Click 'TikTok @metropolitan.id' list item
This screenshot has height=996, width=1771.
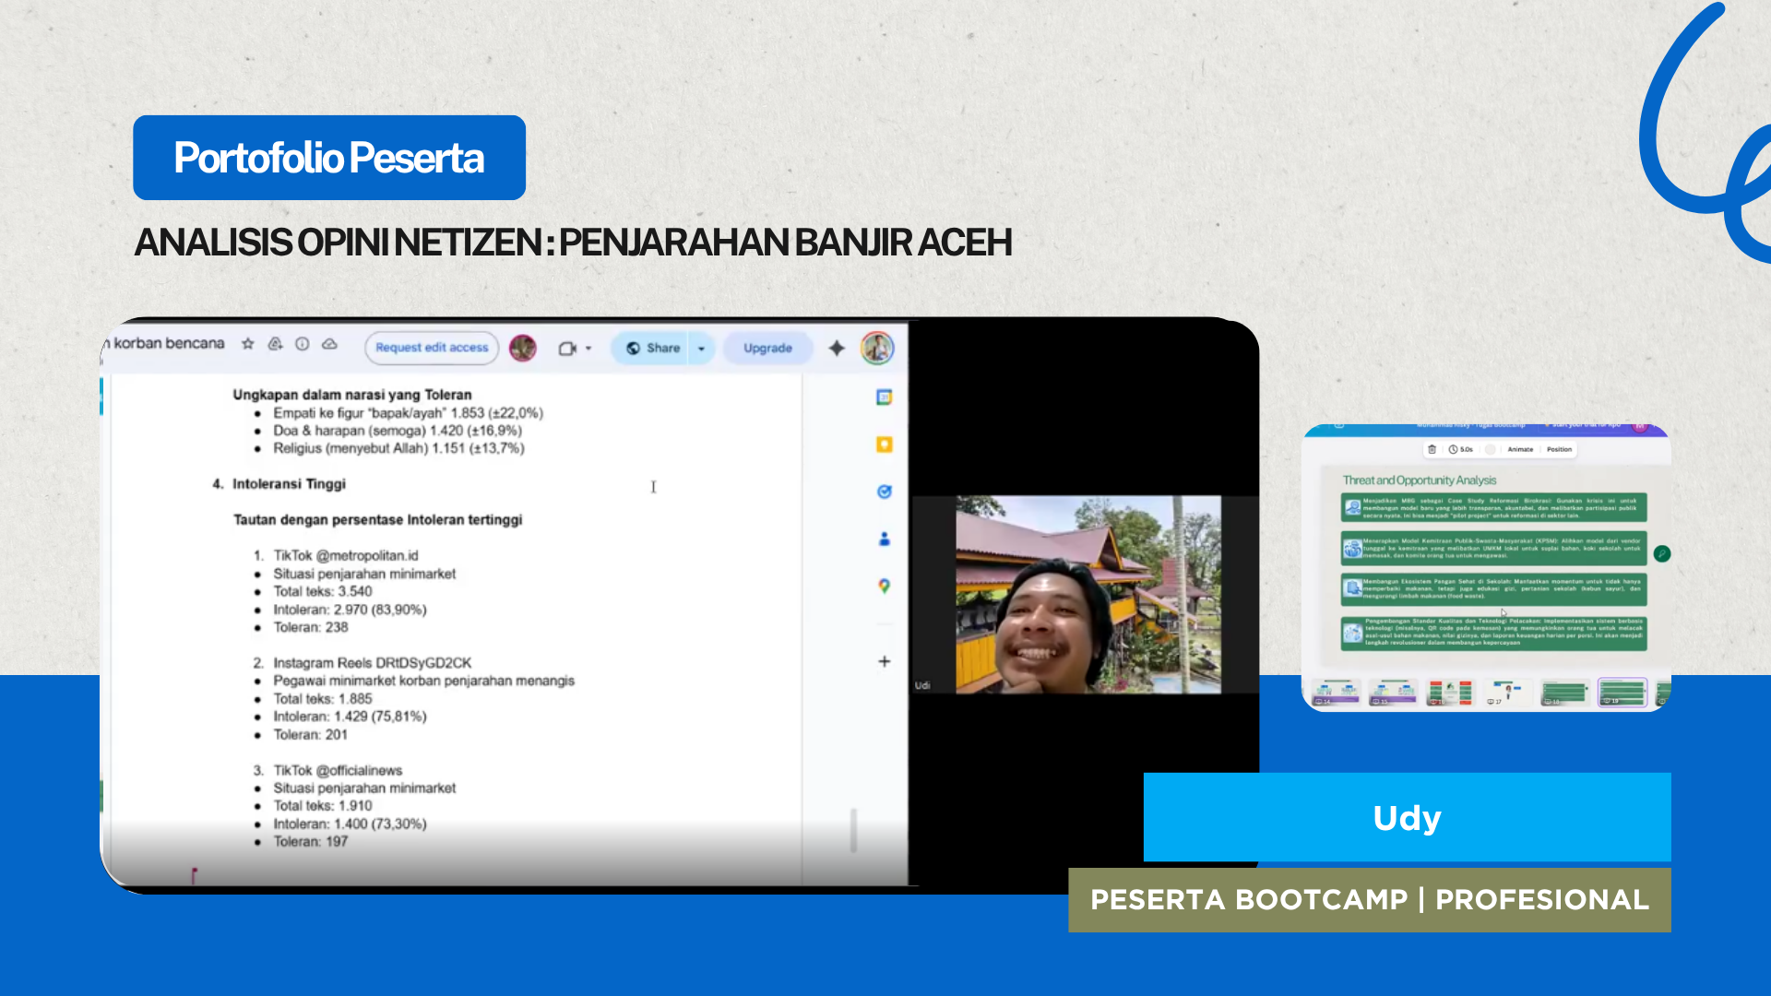(345, 555)
